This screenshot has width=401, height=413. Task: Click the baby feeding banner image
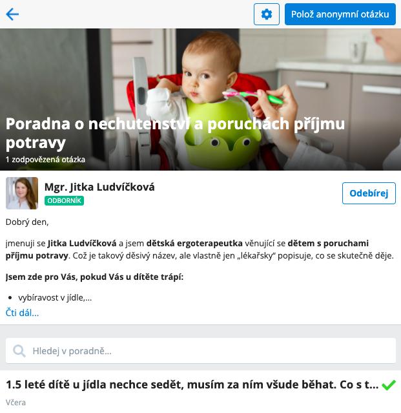pyautogui.click(x=200, y=100)
